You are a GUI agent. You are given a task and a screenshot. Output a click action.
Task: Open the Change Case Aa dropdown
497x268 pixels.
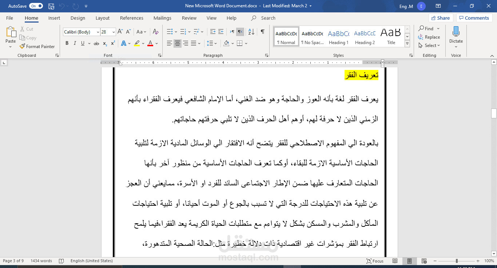[141, 32]
